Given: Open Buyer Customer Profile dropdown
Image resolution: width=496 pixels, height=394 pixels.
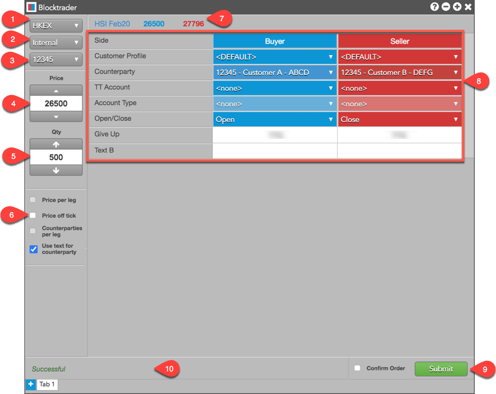Looking at the screenshot, I should 275,57.
